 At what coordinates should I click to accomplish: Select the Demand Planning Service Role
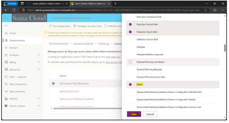173,77
